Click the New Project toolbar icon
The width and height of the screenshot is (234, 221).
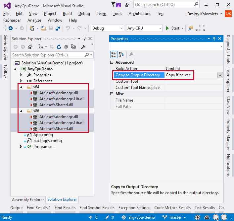[x=32, y=28]
